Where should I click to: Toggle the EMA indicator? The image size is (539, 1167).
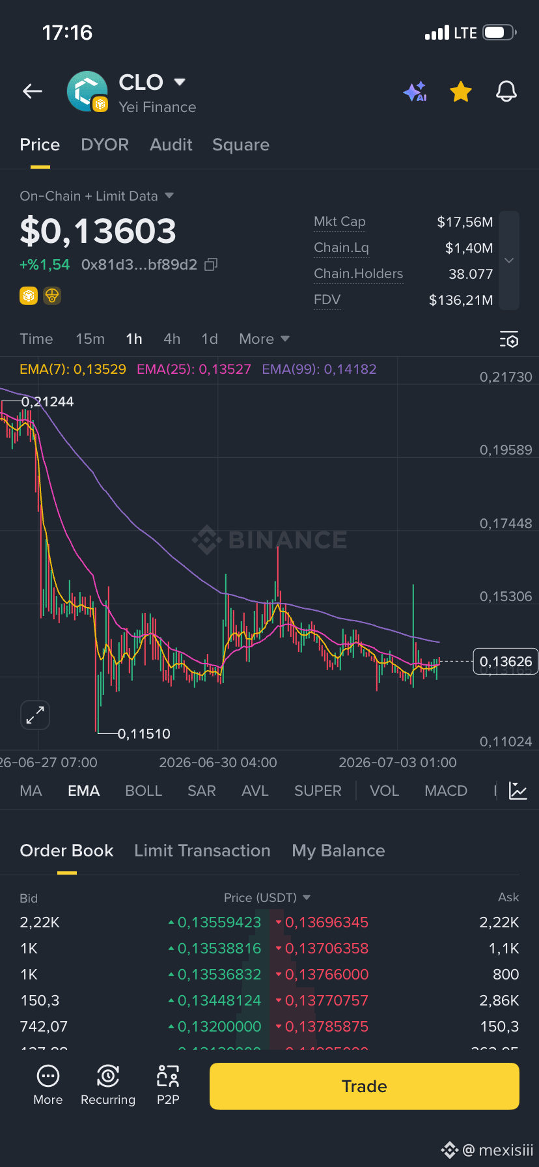(x=84, y=791)
